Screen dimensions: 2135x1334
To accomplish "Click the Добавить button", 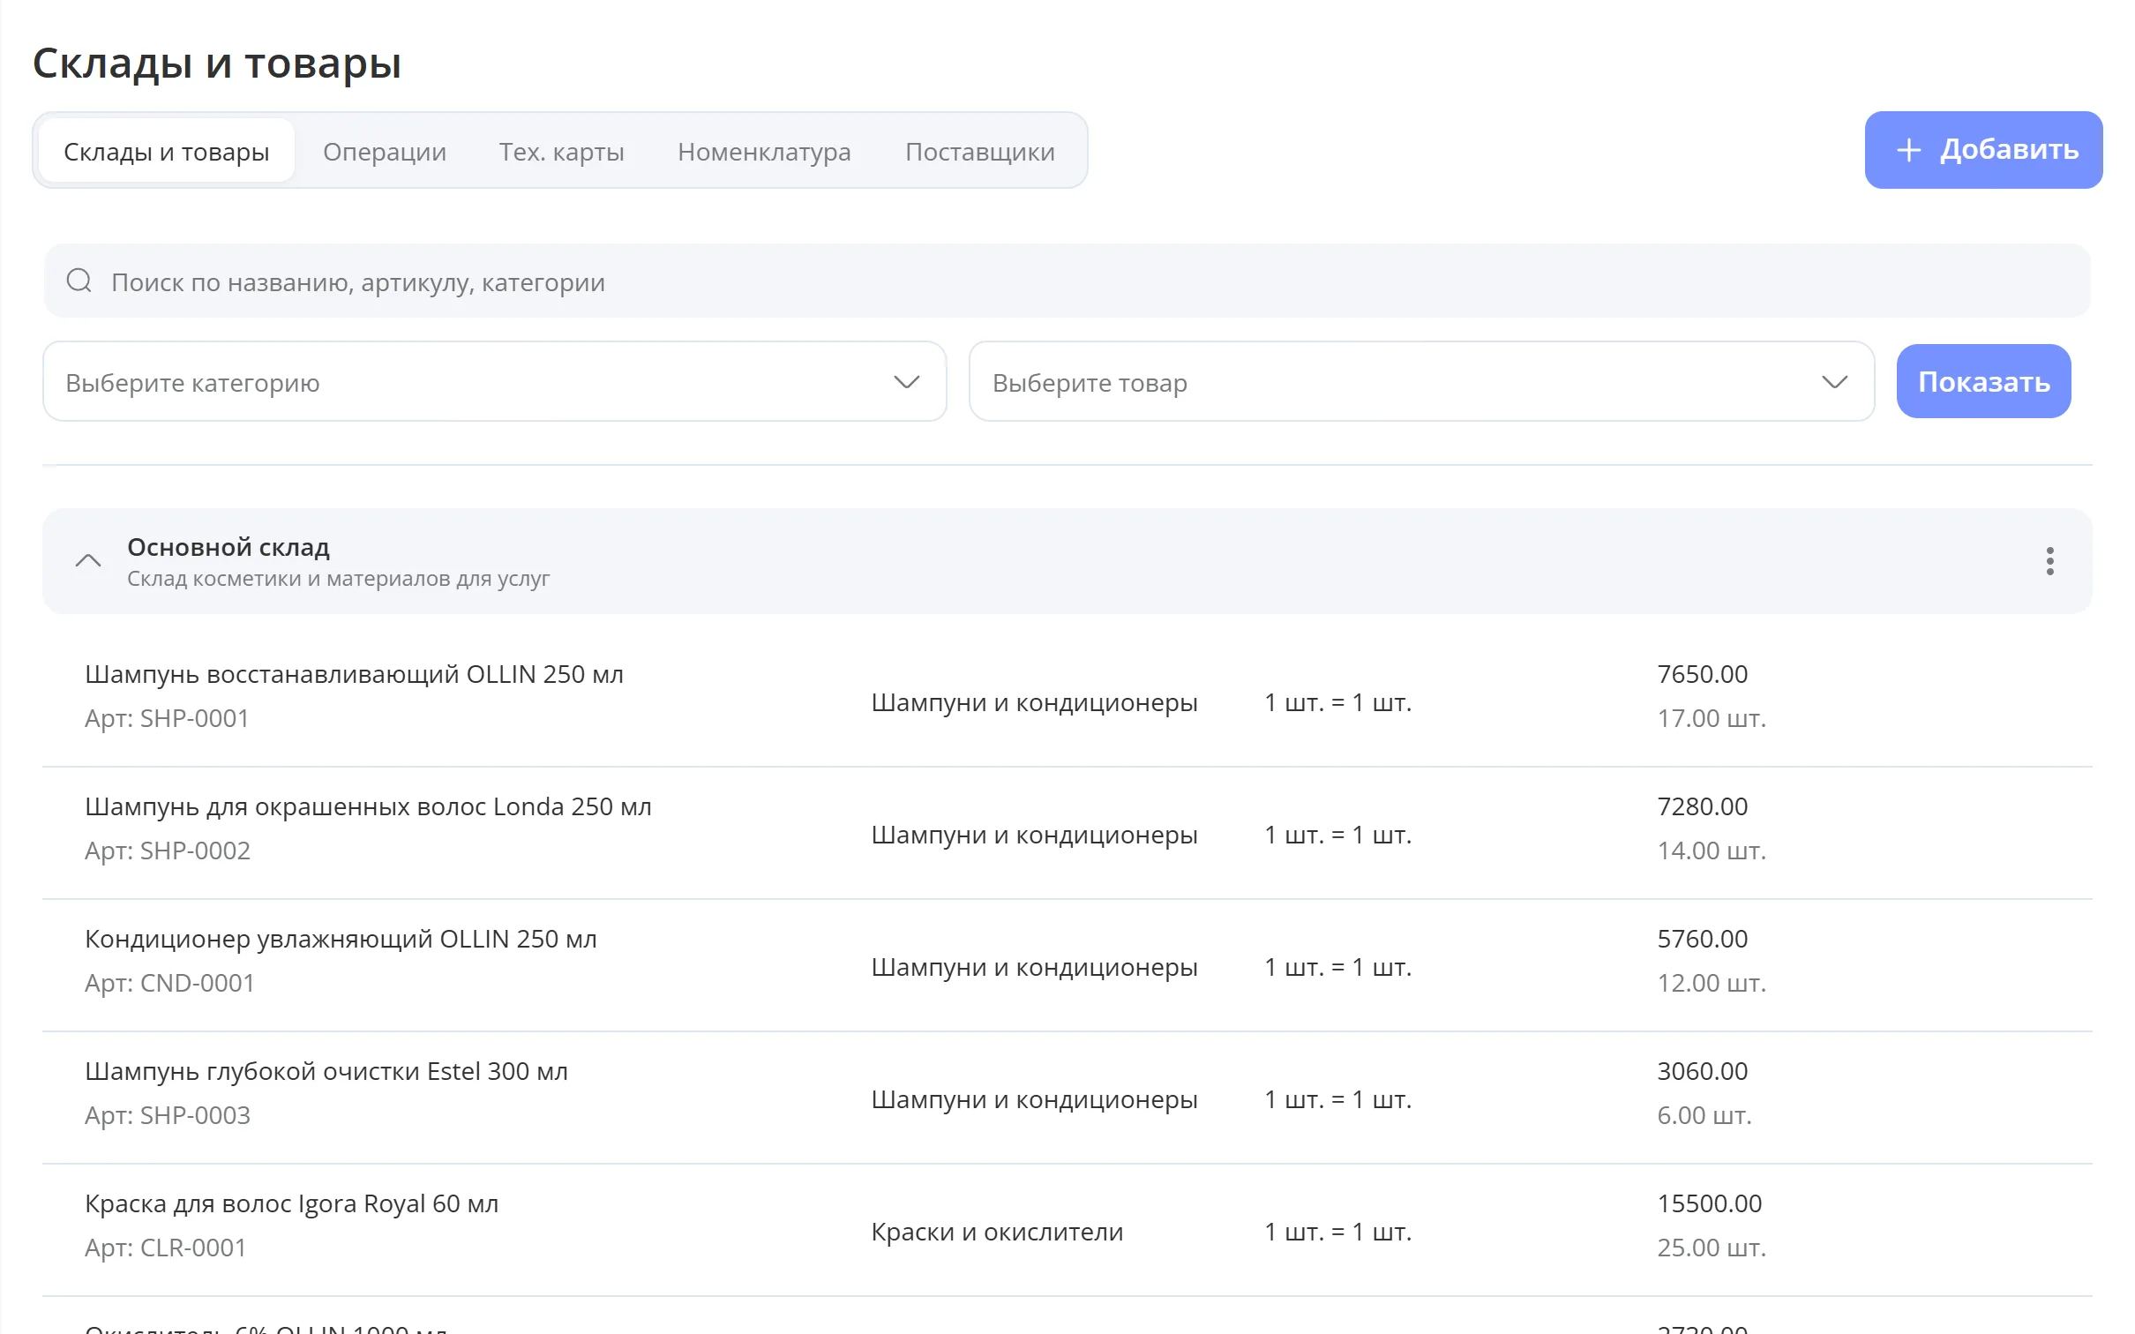I will 1983,150.
